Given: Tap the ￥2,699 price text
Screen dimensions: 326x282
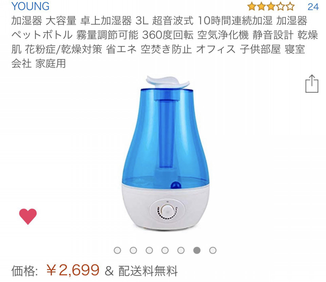Looking at the screenshot, I should pos(73,270).
